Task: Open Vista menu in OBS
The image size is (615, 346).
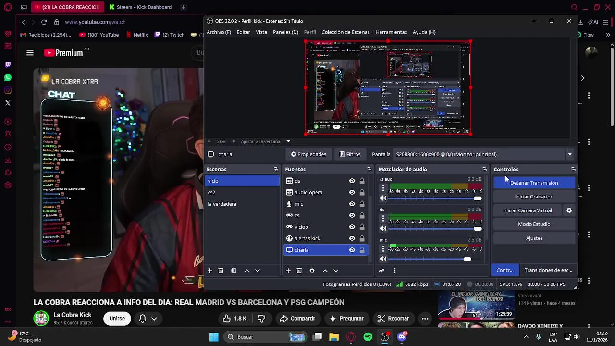Action: click(261, 32)
